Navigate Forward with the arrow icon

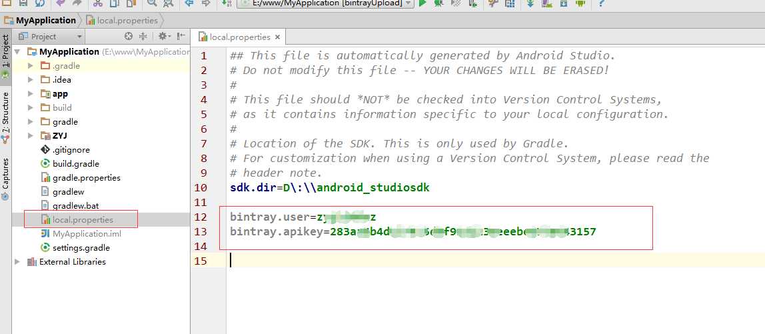click(x=205, y=3)
